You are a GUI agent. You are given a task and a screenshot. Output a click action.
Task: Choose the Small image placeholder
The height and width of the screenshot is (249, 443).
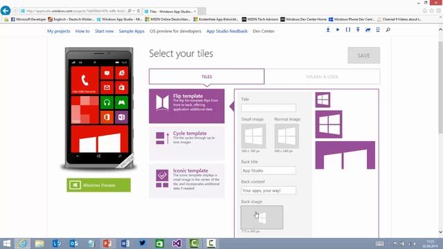[253, 136]
